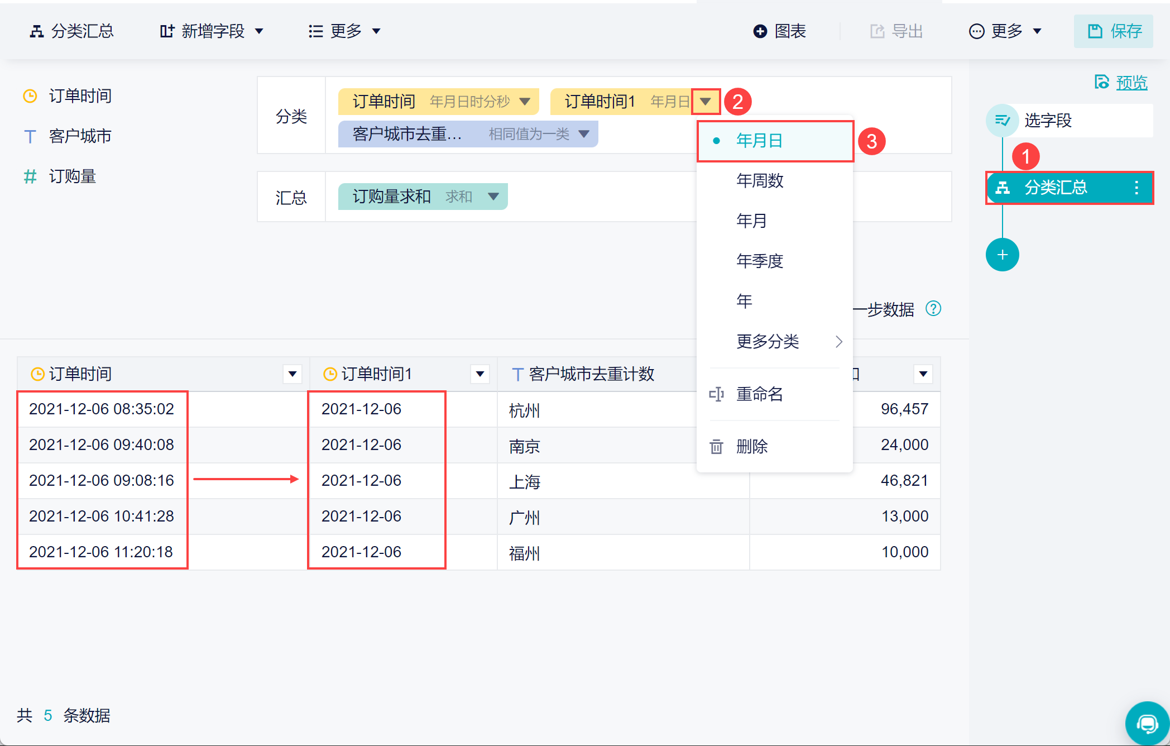Open the 新增字段 dropdown in the toolbar
This screenshot has width=1170, height=746.
tap(212, 31)
